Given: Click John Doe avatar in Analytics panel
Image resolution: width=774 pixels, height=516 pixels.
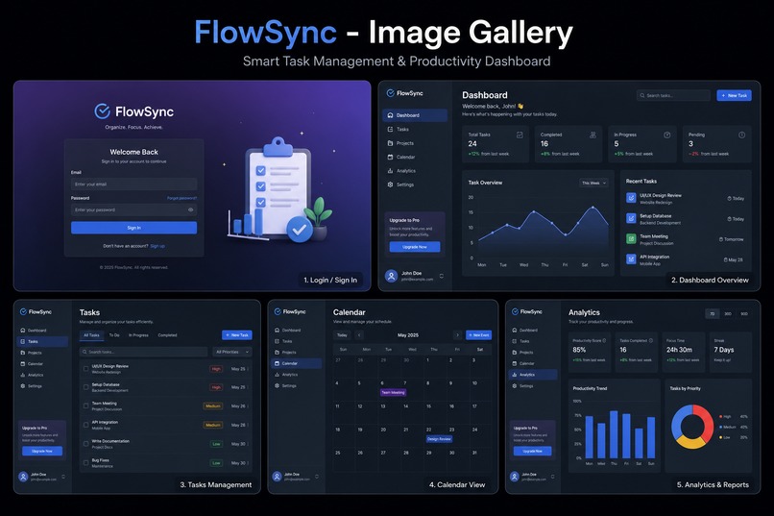Looking at the screenshot, I should click(x=515, y=477).
